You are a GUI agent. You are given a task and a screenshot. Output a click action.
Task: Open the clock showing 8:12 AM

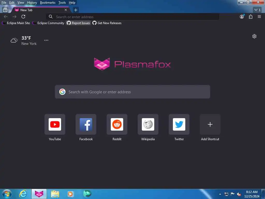coord(252,194)
